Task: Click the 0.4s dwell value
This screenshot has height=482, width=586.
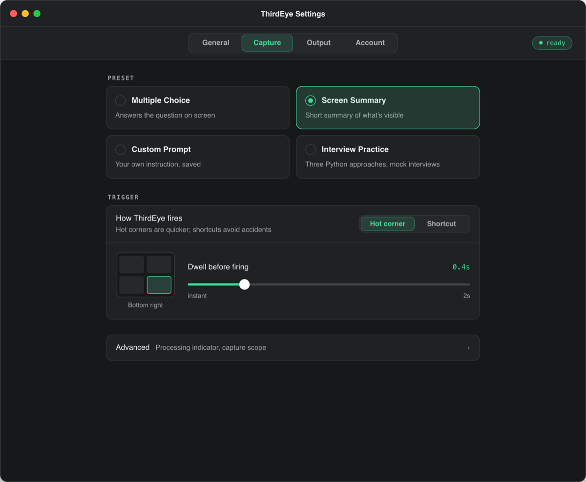Action: [461, 267]
